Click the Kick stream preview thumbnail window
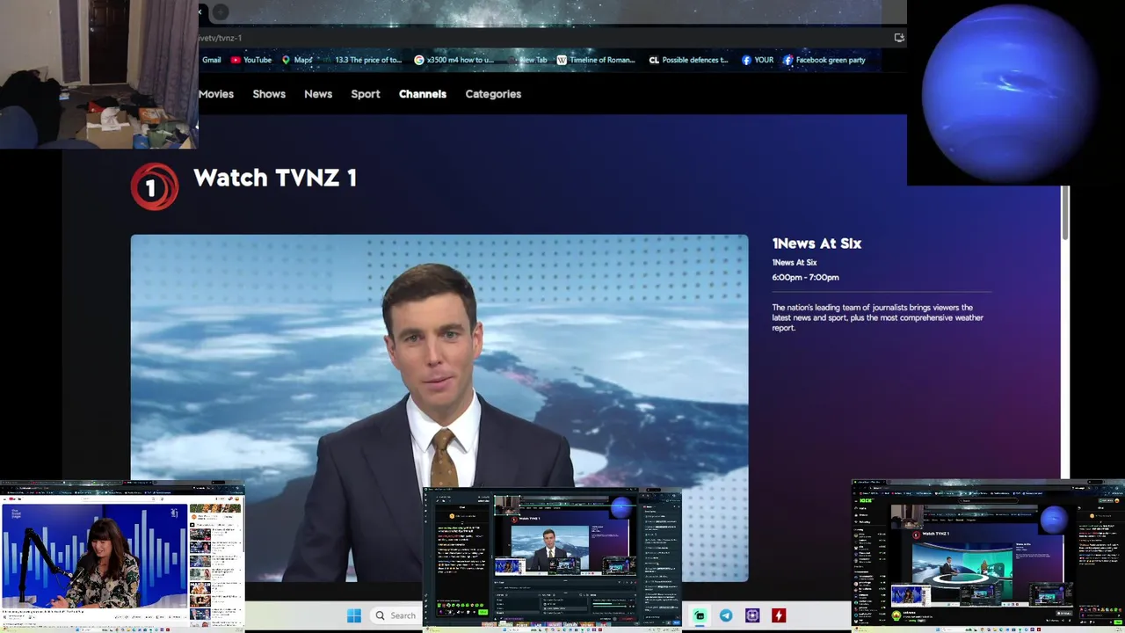The width and height of the screenshot is (1125, 633). (x=988, y=556)
